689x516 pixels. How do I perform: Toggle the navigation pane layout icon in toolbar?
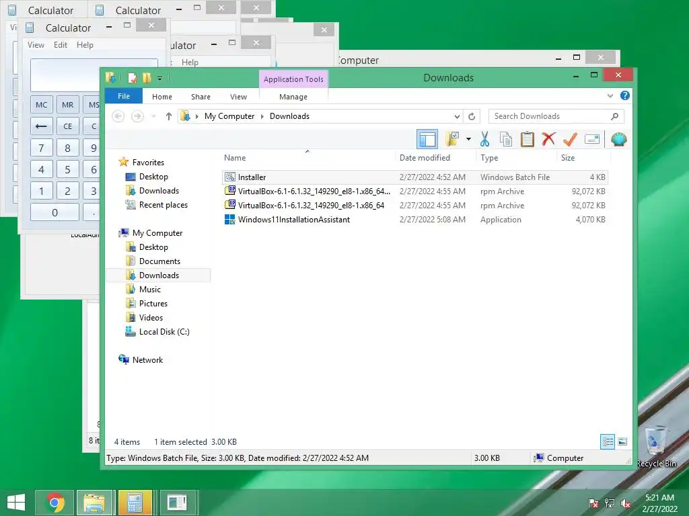pyautogui.click(x=427, y=140)
